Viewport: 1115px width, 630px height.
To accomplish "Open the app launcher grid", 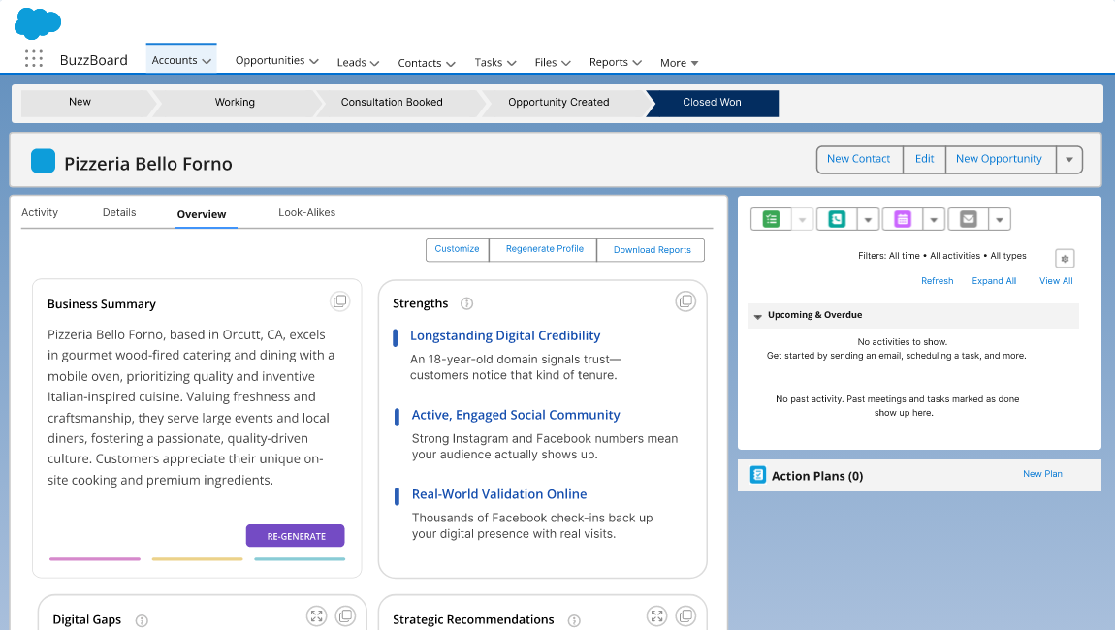I will [33, 58].
